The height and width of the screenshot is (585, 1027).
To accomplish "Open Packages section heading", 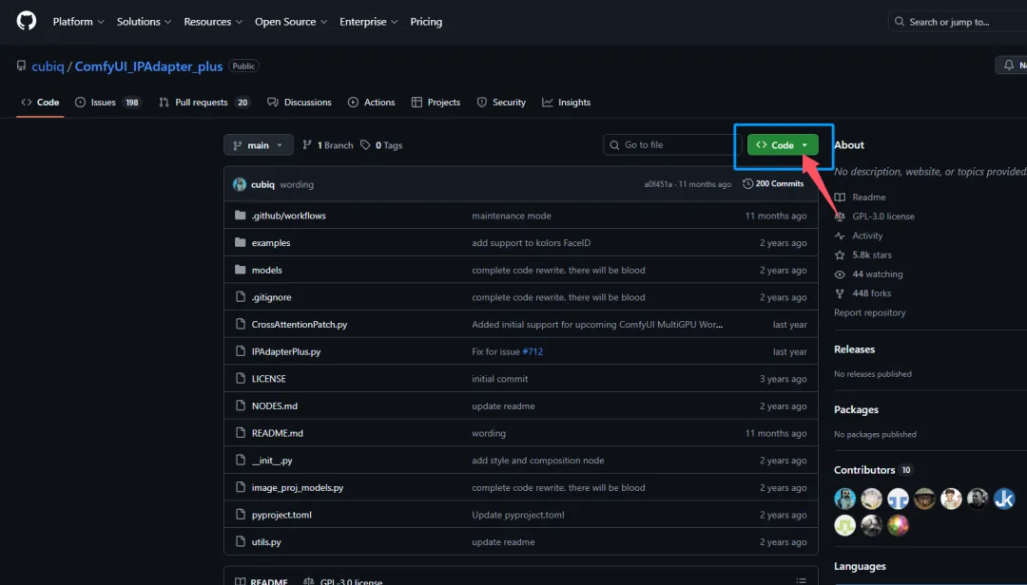I will tap(856, 409).
